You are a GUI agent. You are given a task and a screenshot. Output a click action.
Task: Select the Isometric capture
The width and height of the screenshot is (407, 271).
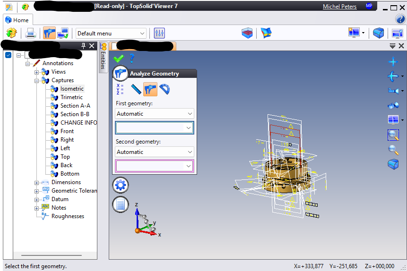72,89
